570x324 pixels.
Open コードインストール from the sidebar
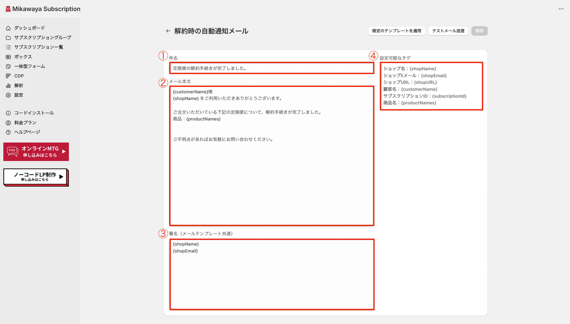(34, 113)
